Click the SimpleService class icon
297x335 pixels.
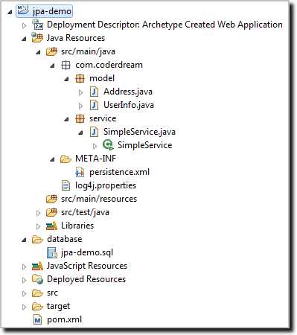pyautogui.click(x=108, y=145)
